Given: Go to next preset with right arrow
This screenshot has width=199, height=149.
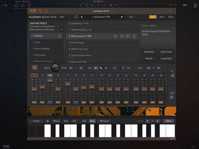Looking at the screenshot, I should click(122, 17).
